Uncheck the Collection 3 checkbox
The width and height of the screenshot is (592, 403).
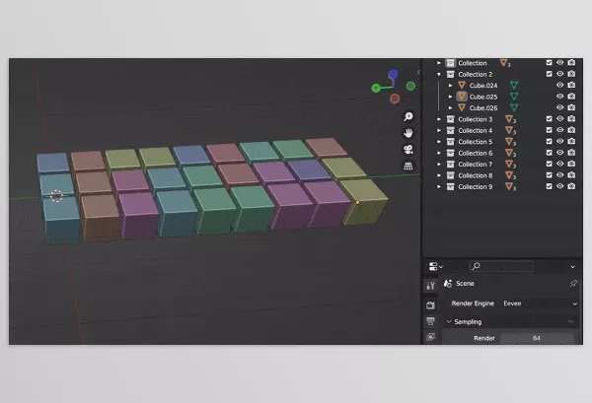(x=549, y=119)
